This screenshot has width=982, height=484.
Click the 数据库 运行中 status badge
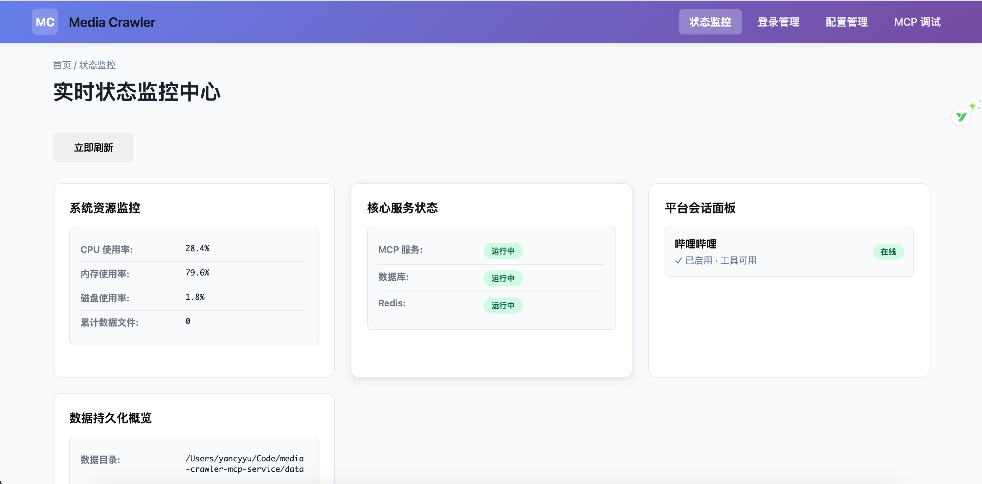tap(502, 278)
